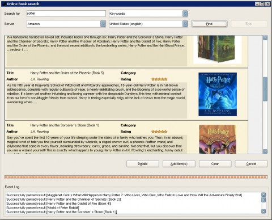Click the five-star rating of Sorcerer's Stone
272x220 pixels.
(159, 132)
